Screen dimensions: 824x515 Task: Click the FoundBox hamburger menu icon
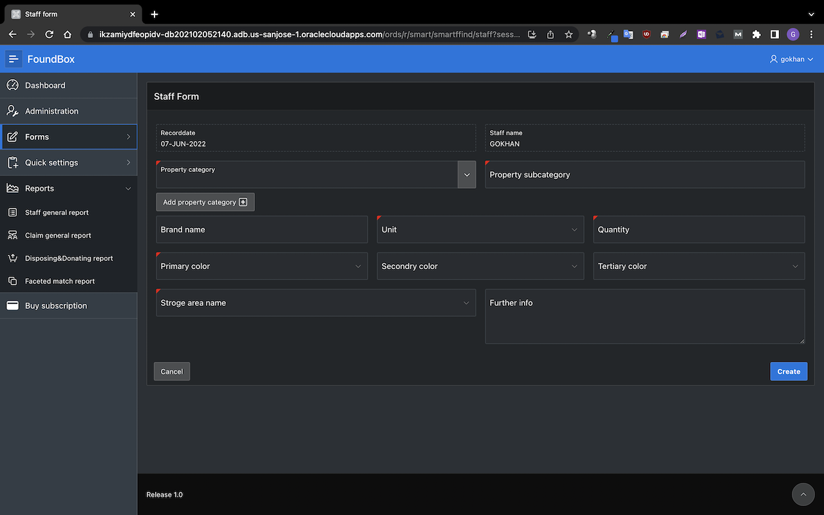(x=14, y=59)
